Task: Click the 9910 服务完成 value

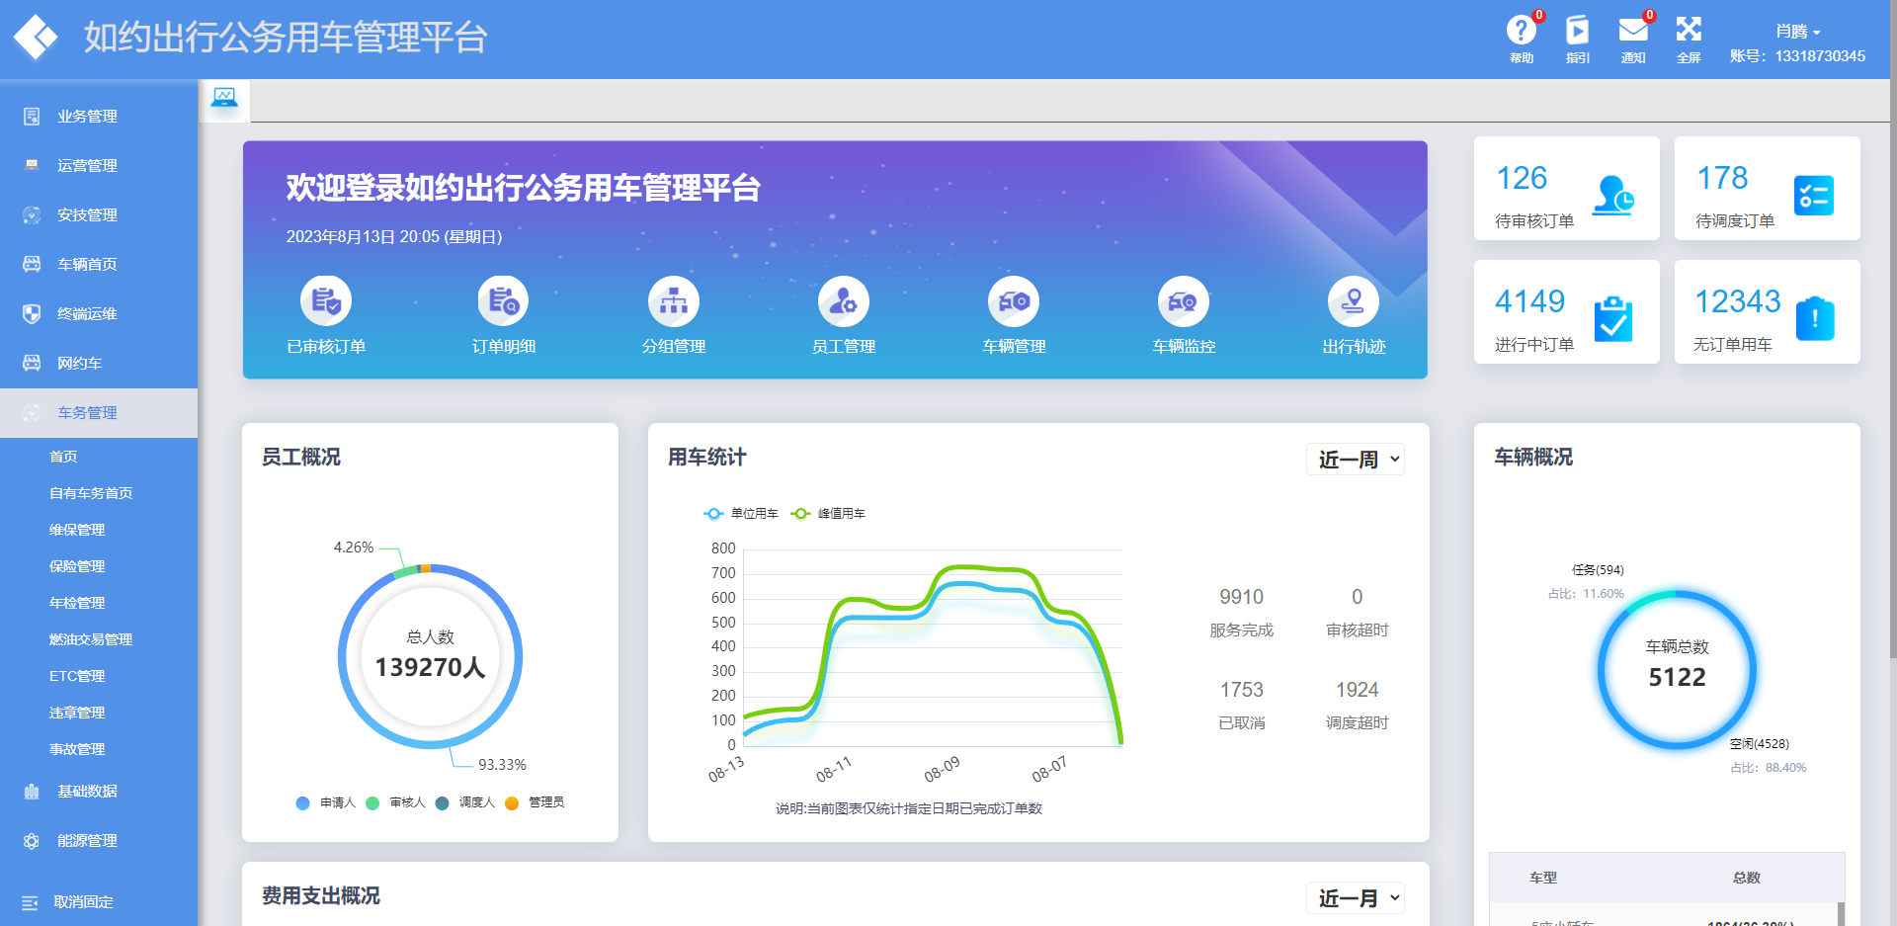Action: (1241, 597)
